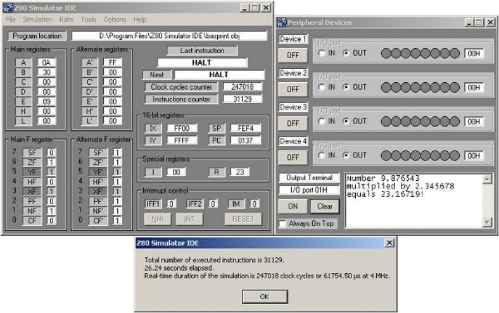Screen dimensions: 499x313
Task: Click the PC register value 0137
Action: point(245,140)
